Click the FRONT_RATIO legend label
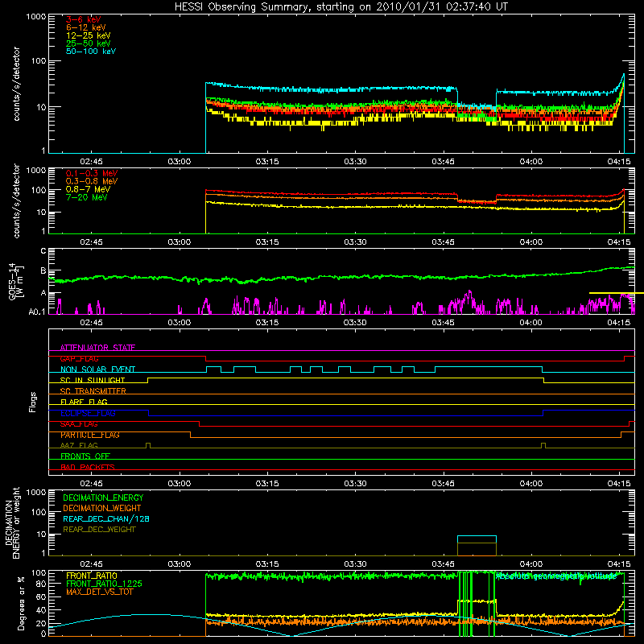Screen dimensions: 644x644 [x=92, y=576]
